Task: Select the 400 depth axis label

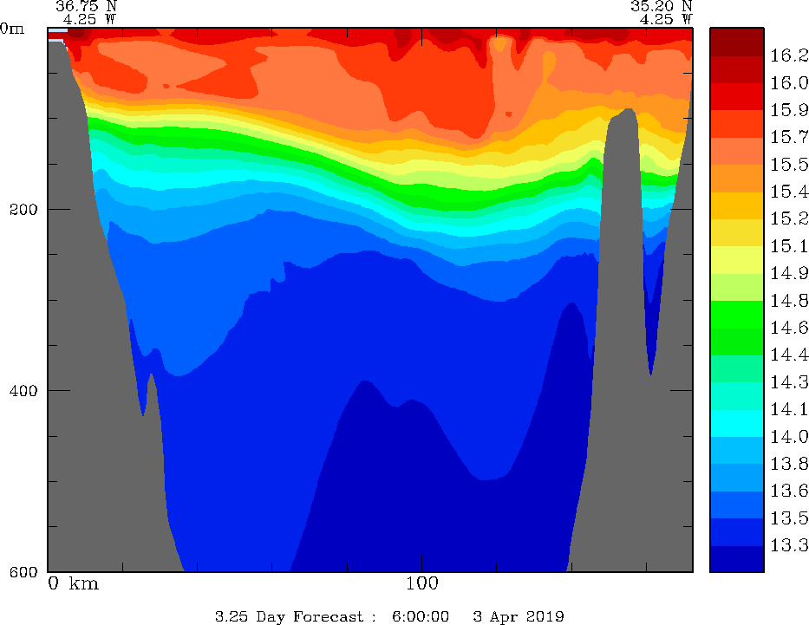Action: (23, 391)
